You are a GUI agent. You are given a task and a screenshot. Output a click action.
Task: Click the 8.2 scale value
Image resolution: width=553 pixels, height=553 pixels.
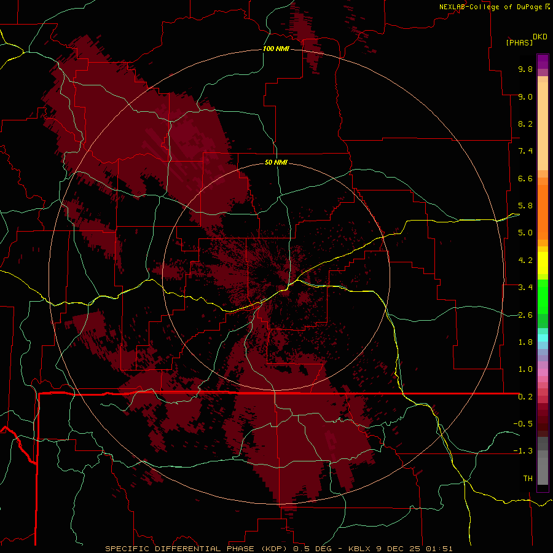(x=525, y=124)
